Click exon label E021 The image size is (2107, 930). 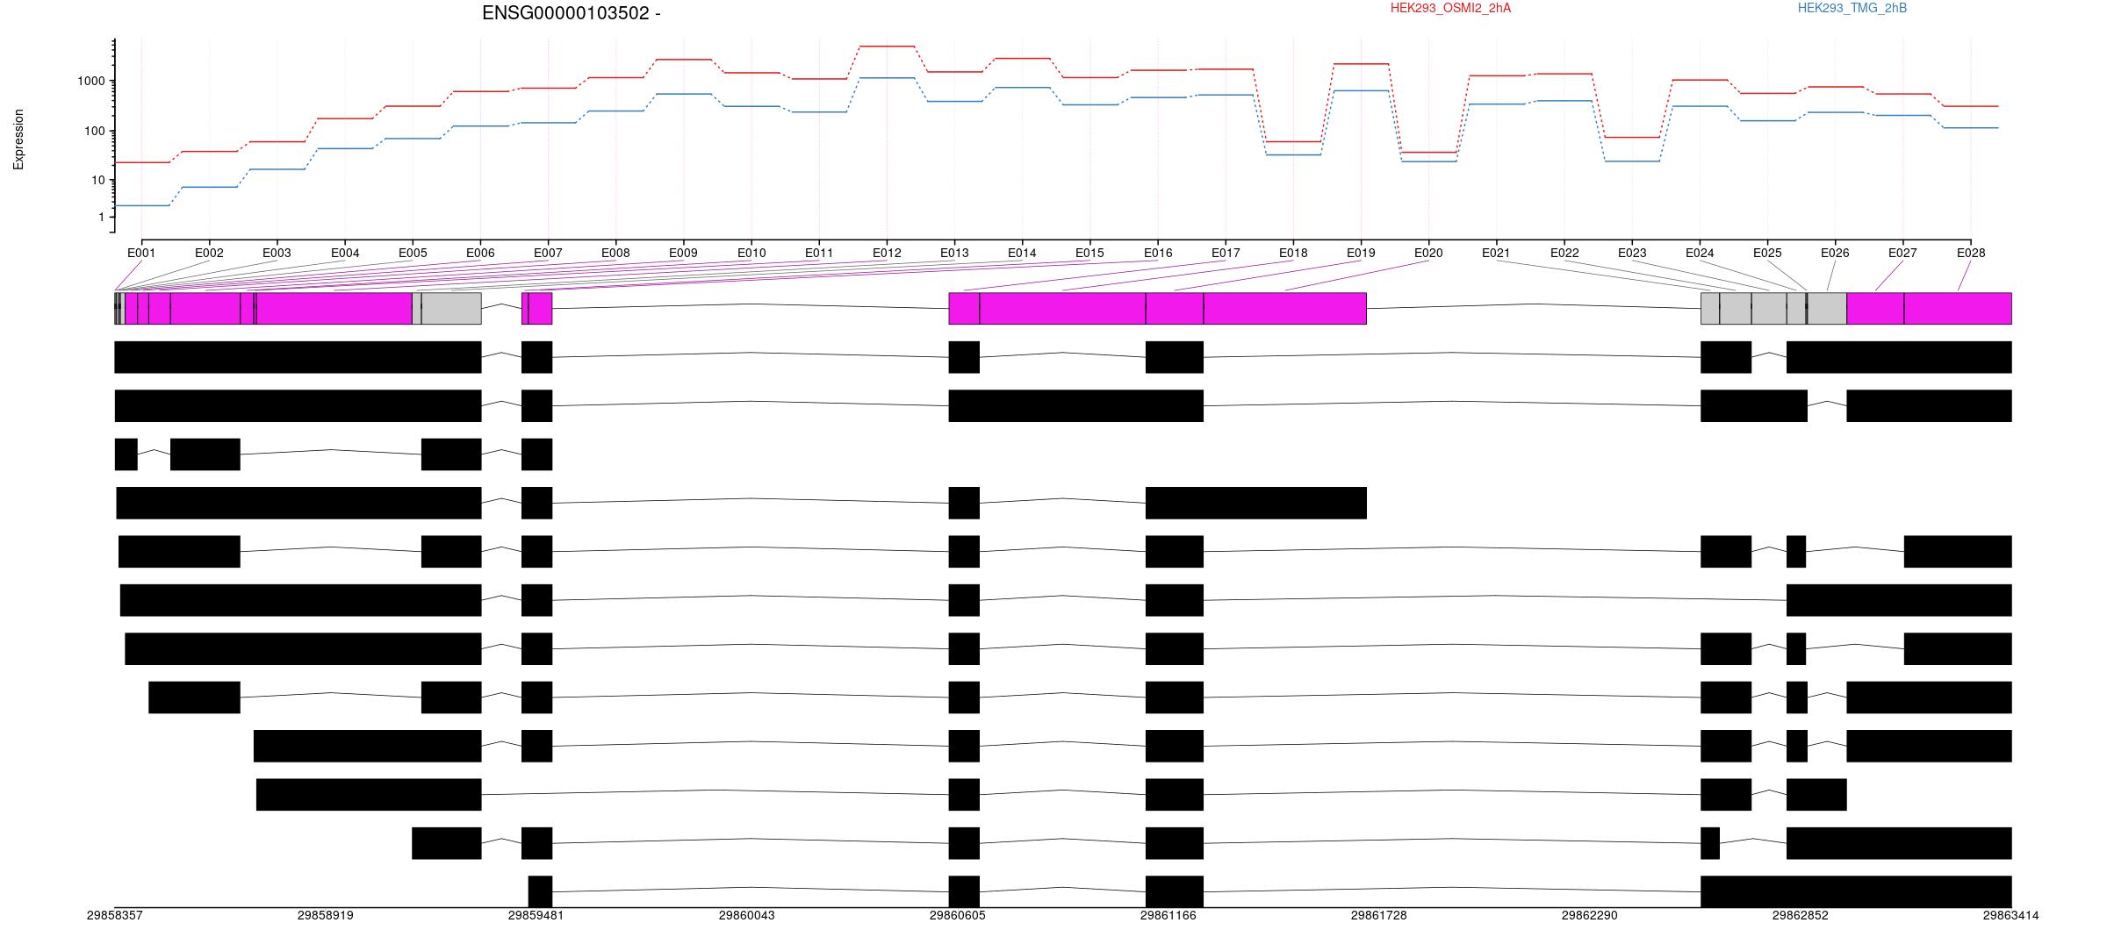(x=1496, y=254)
